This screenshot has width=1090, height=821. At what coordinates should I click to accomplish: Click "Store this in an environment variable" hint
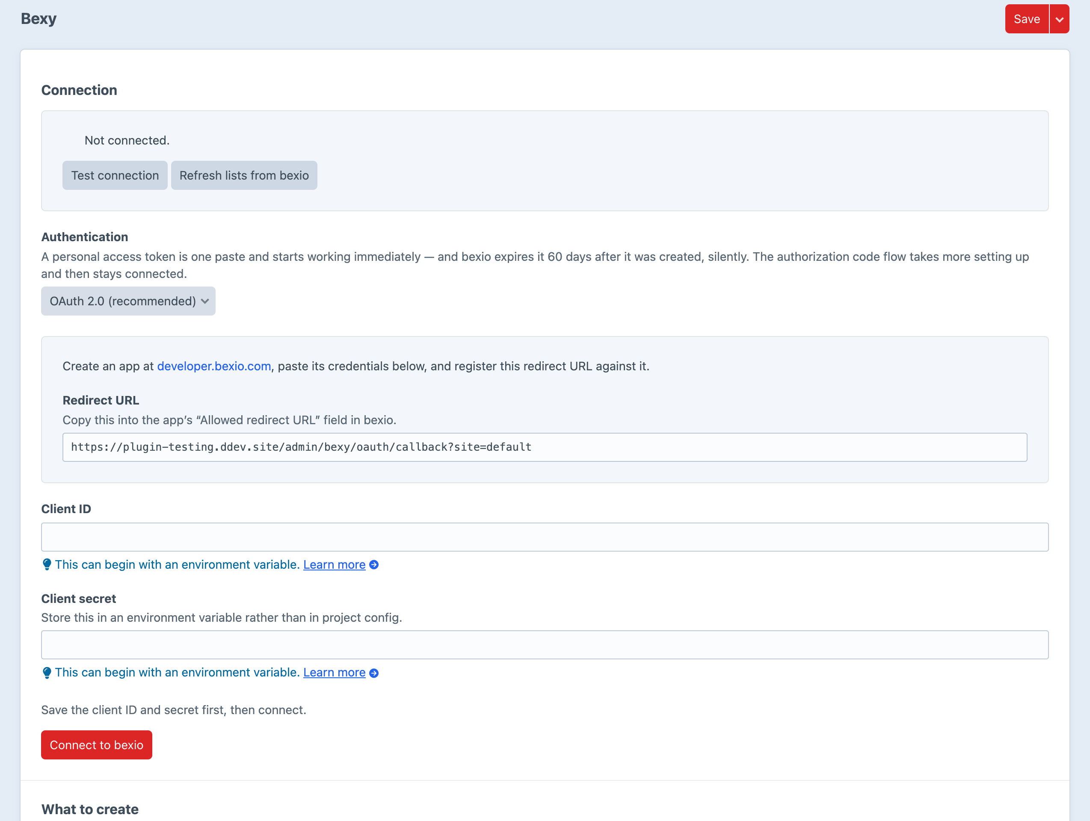click(x=222, y=617)
